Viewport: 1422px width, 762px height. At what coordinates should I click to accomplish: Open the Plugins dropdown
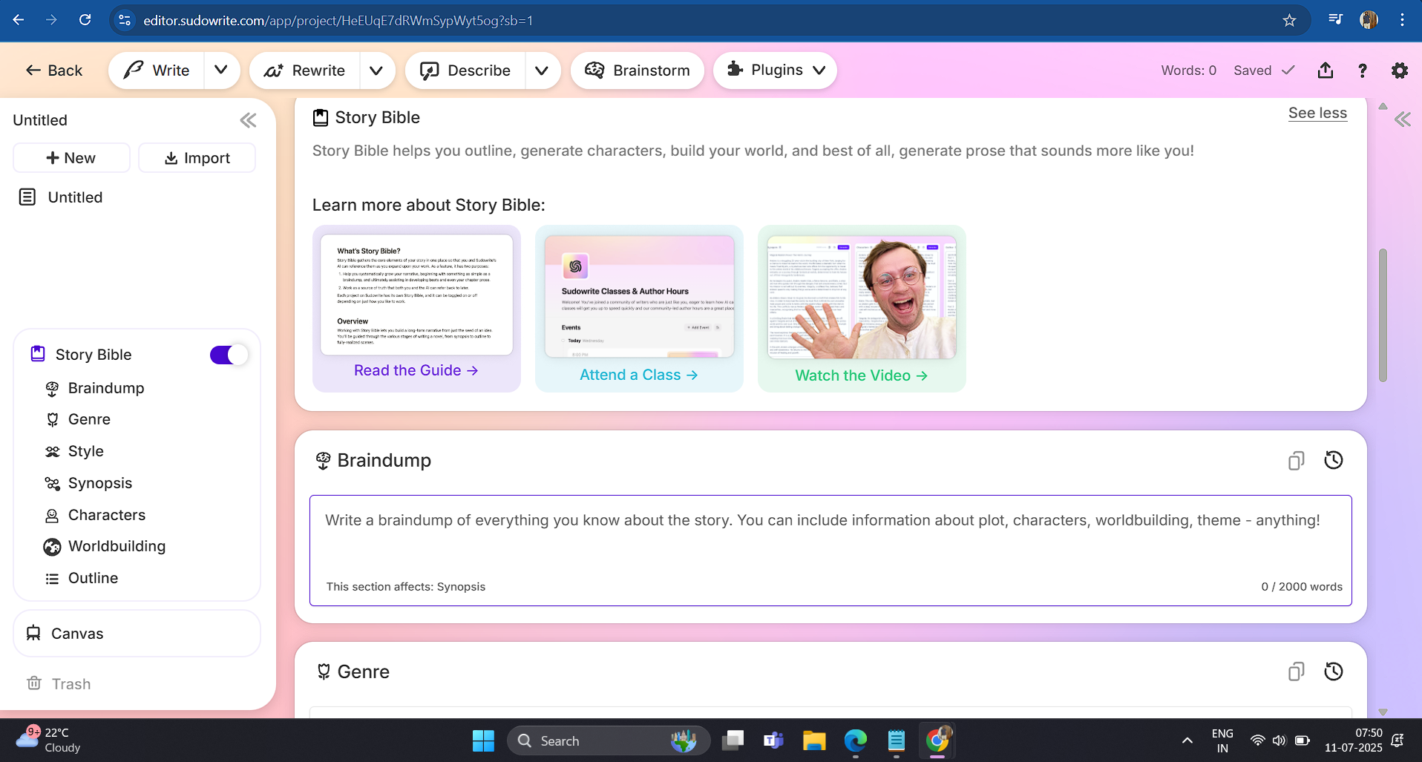click(x=775, y=70)
